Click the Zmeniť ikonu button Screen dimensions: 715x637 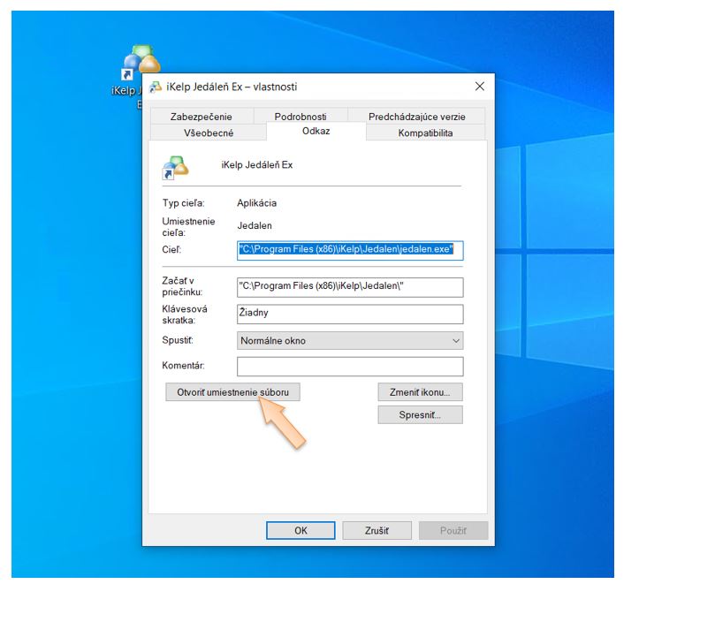420,392
